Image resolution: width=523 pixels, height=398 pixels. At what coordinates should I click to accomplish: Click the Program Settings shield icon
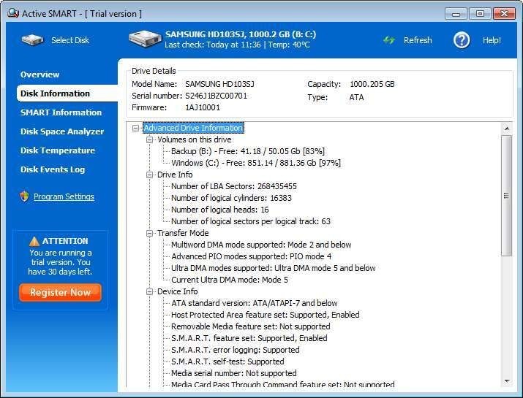point(24,196)
